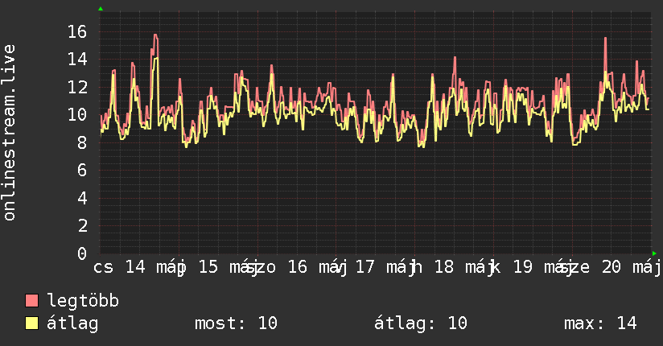663x346 pixels.
Task: Select the átlag legend label beside yellow swatch
Action: click(x=72, y=323)
